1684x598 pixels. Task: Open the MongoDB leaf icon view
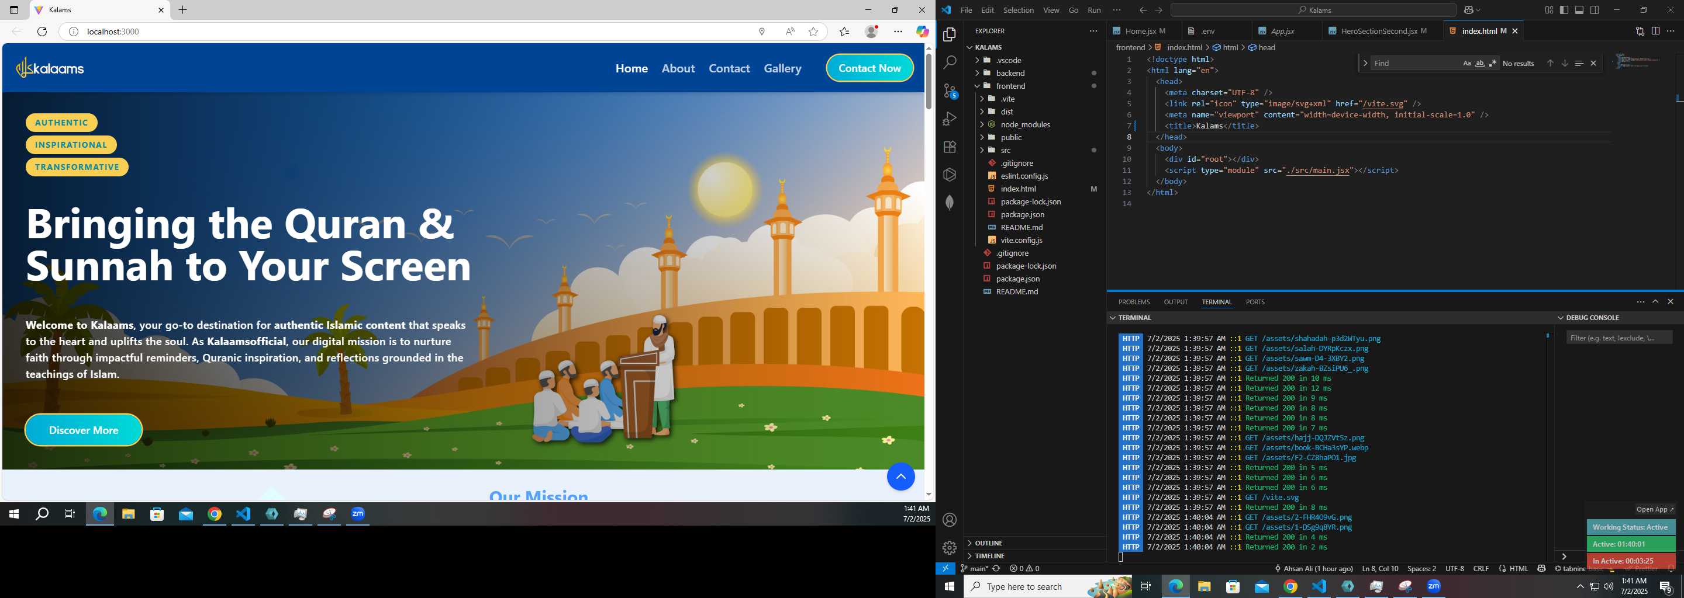click(950, 203)
